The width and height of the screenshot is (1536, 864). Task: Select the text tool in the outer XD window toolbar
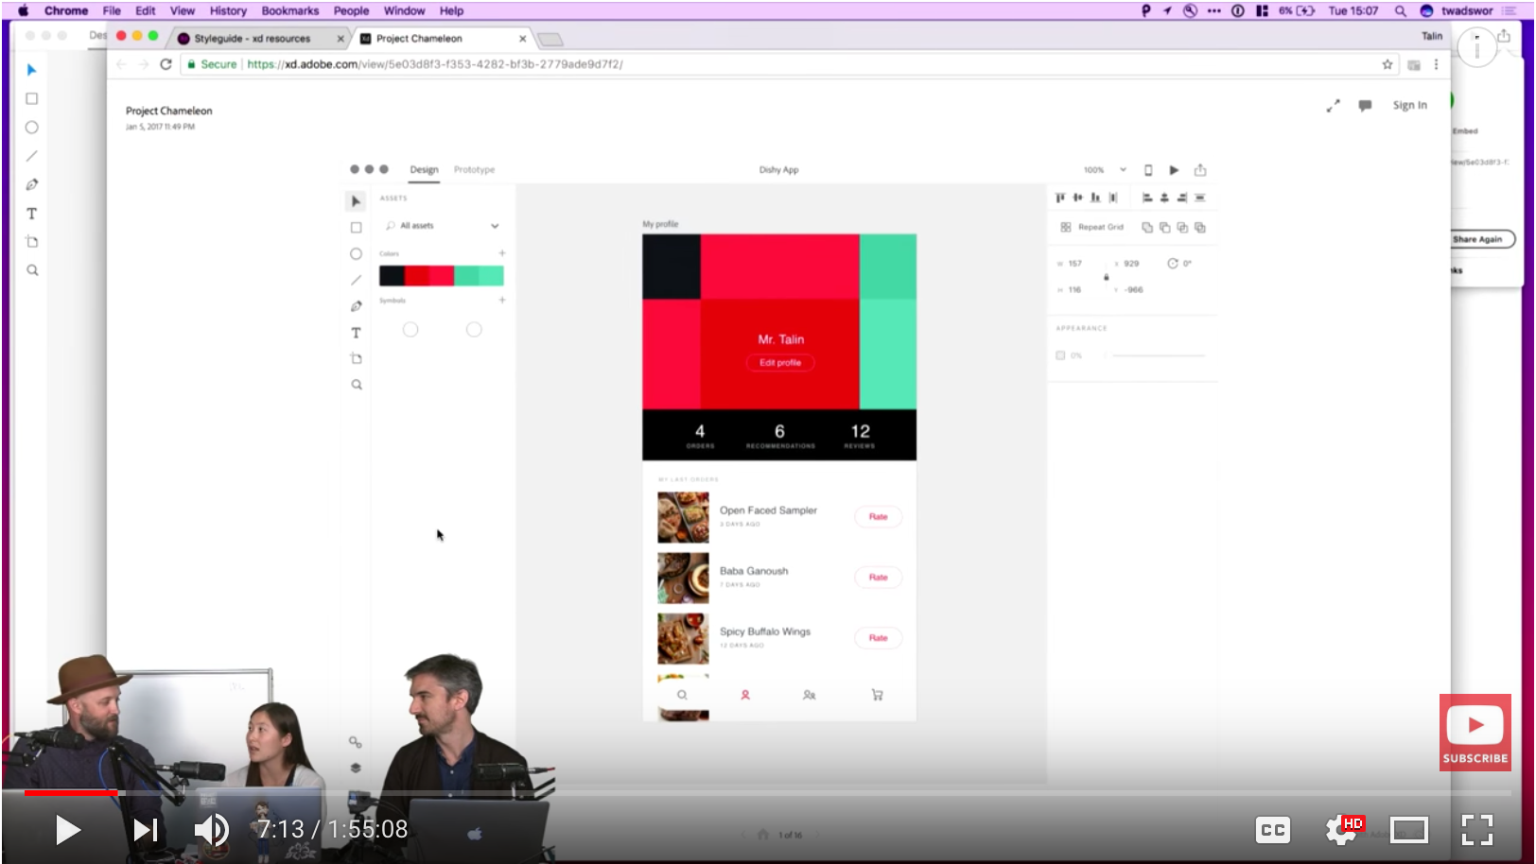click(31, 214)
